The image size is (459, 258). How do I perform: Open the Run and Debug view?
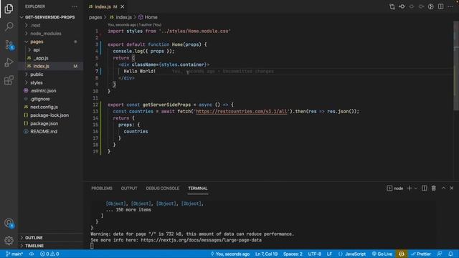click(9, 62)
